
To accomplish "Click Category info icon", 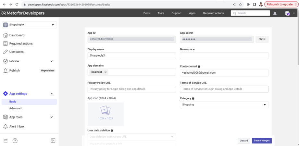I will [x=193, y=98].
